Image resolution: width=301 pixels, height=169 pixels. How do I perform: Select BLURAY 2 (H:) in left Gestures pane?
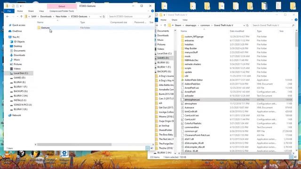(21, 96)
